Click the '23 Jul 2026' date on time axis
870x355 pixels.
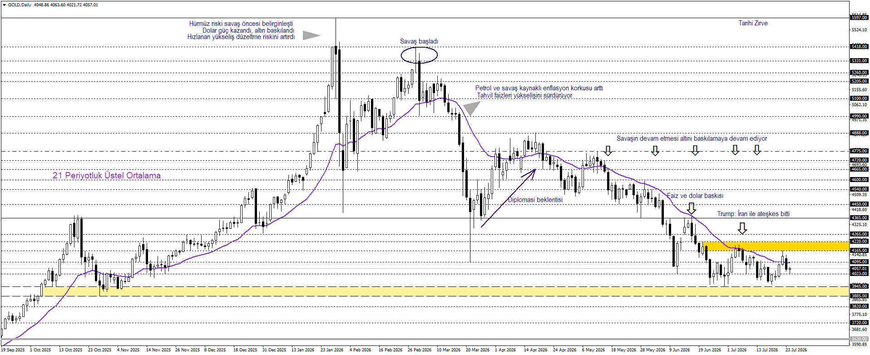tap(796, 350)
